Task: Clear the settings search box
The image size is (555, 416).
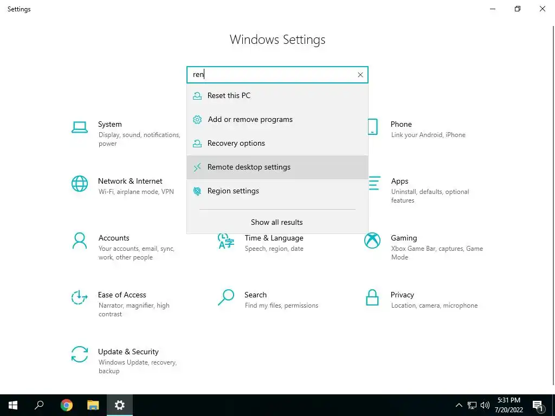Action: pyautogui.click(x=360, y=75)
